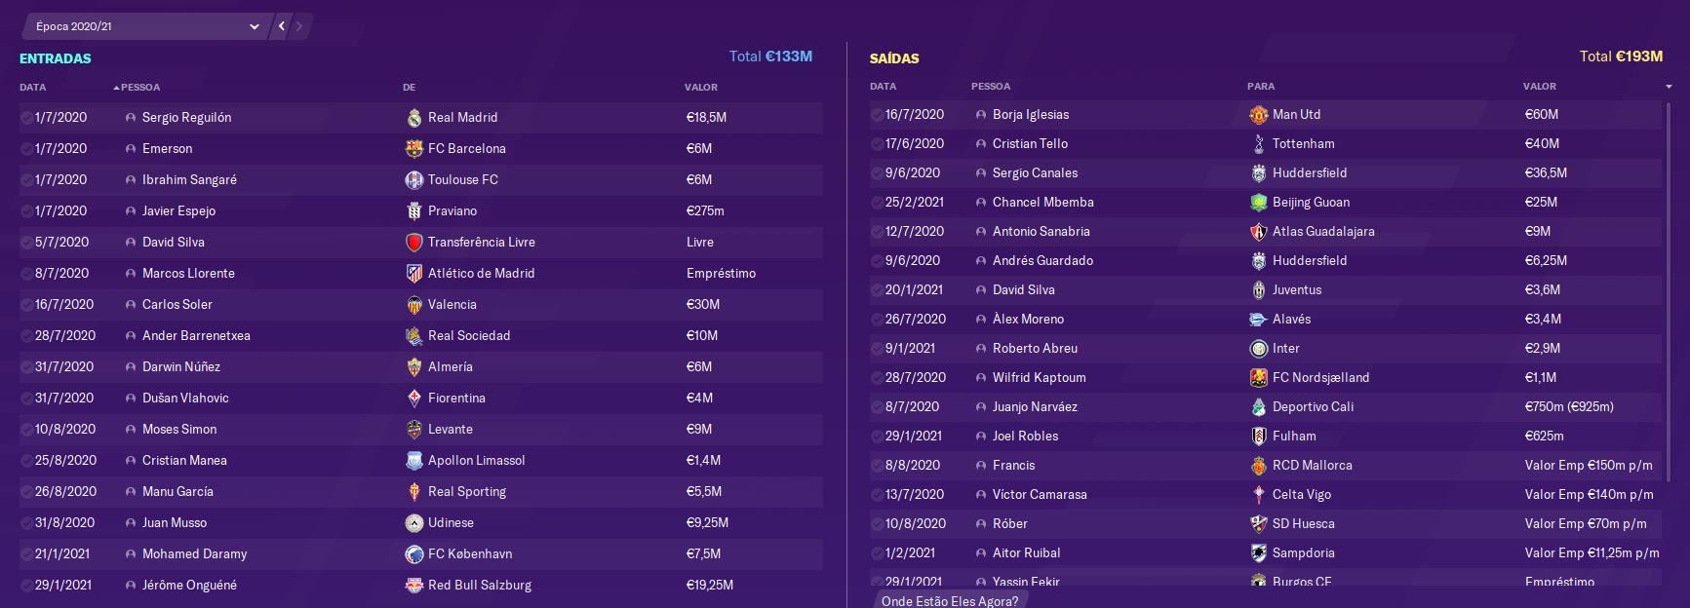Go to the previous season arrow
This screenshot has width=1690, height=608.
coord(282,26)
